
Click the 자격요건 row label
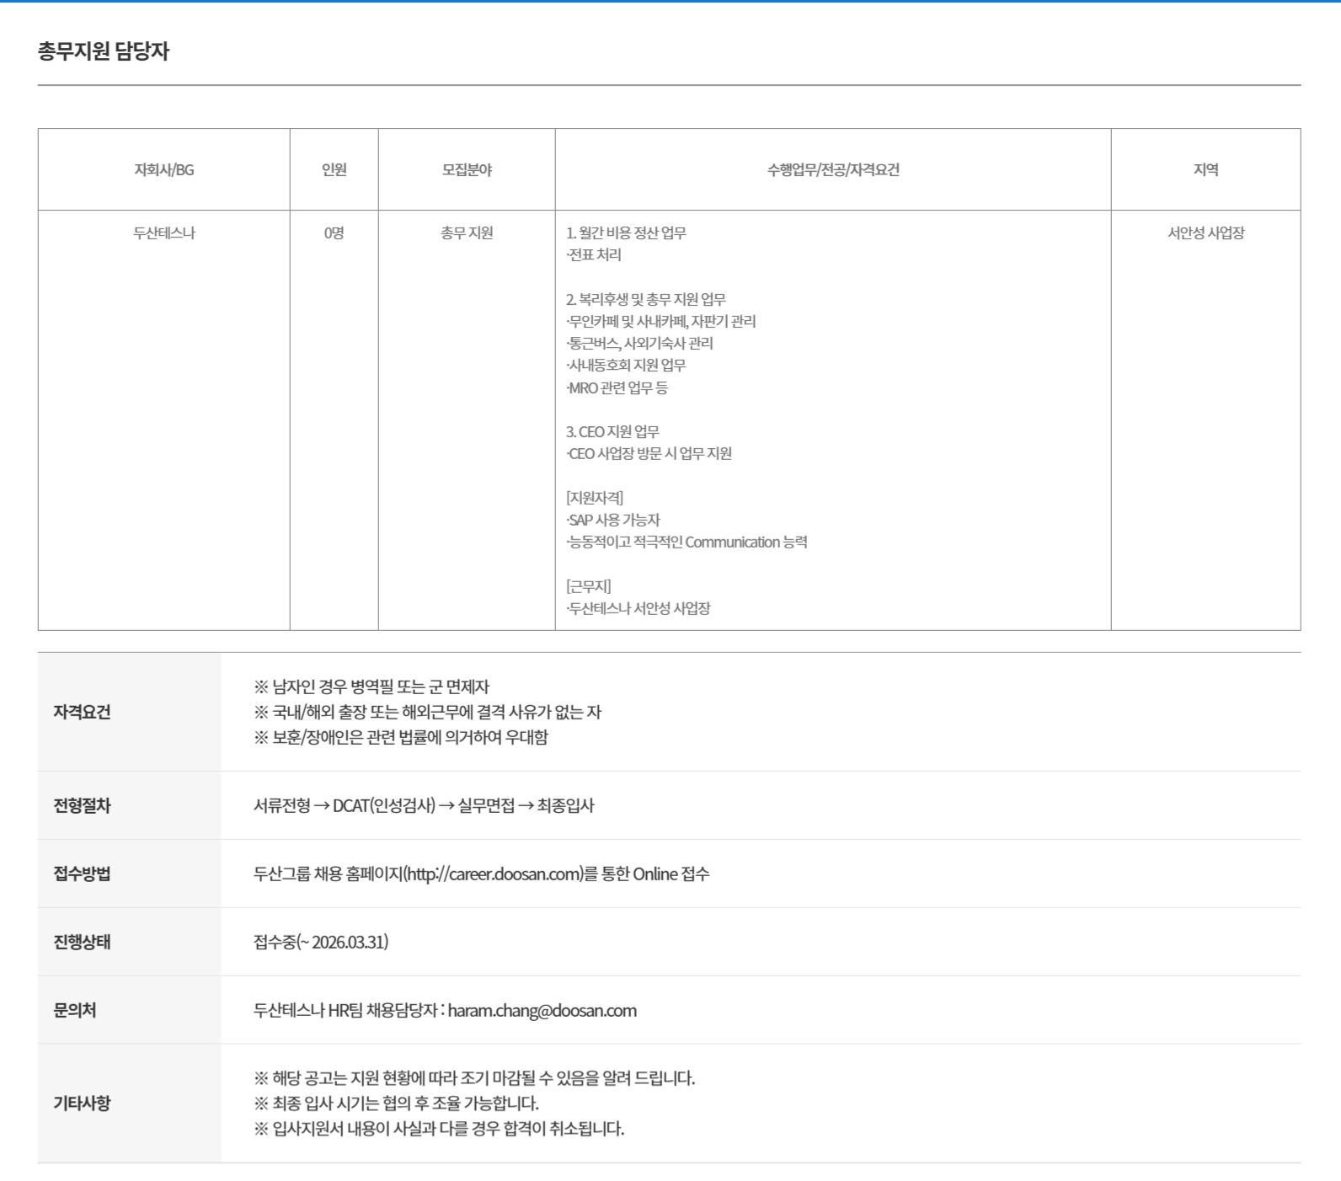[x=82, y=713]
